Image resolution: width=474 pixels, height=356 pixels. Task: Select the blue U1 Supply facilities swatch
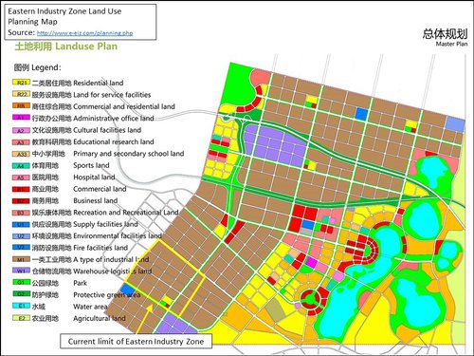click(21, 224)
